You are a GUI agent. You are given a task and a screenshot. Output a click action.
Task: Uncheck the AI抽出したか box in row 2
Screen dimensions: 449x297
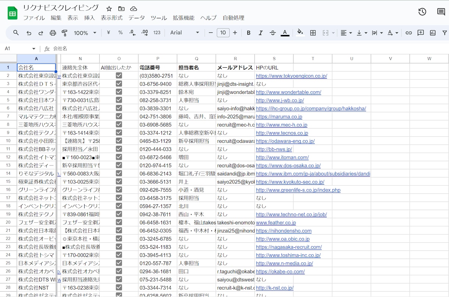click(x=119, y=76)
